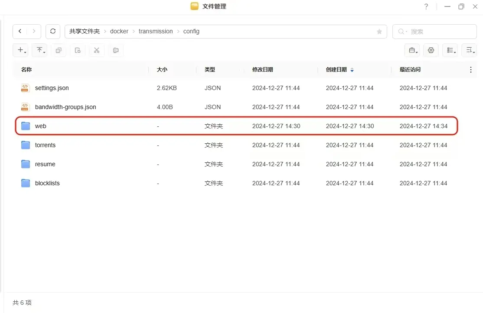This screenshot has width=483, height=313.
Task: Select the web folder row
Action: [236, 126]
